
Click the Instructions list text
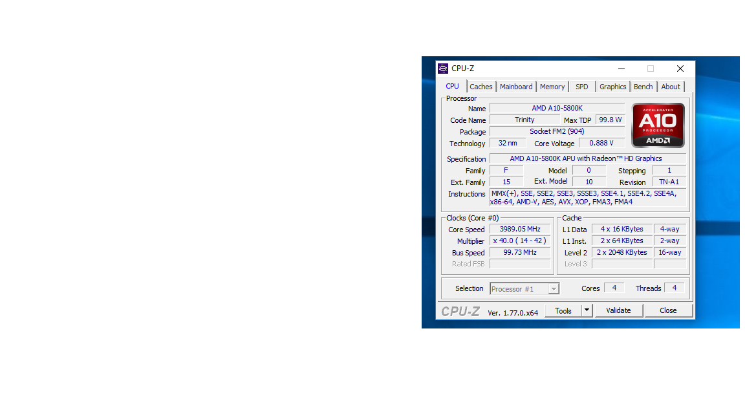pos(588,198)
